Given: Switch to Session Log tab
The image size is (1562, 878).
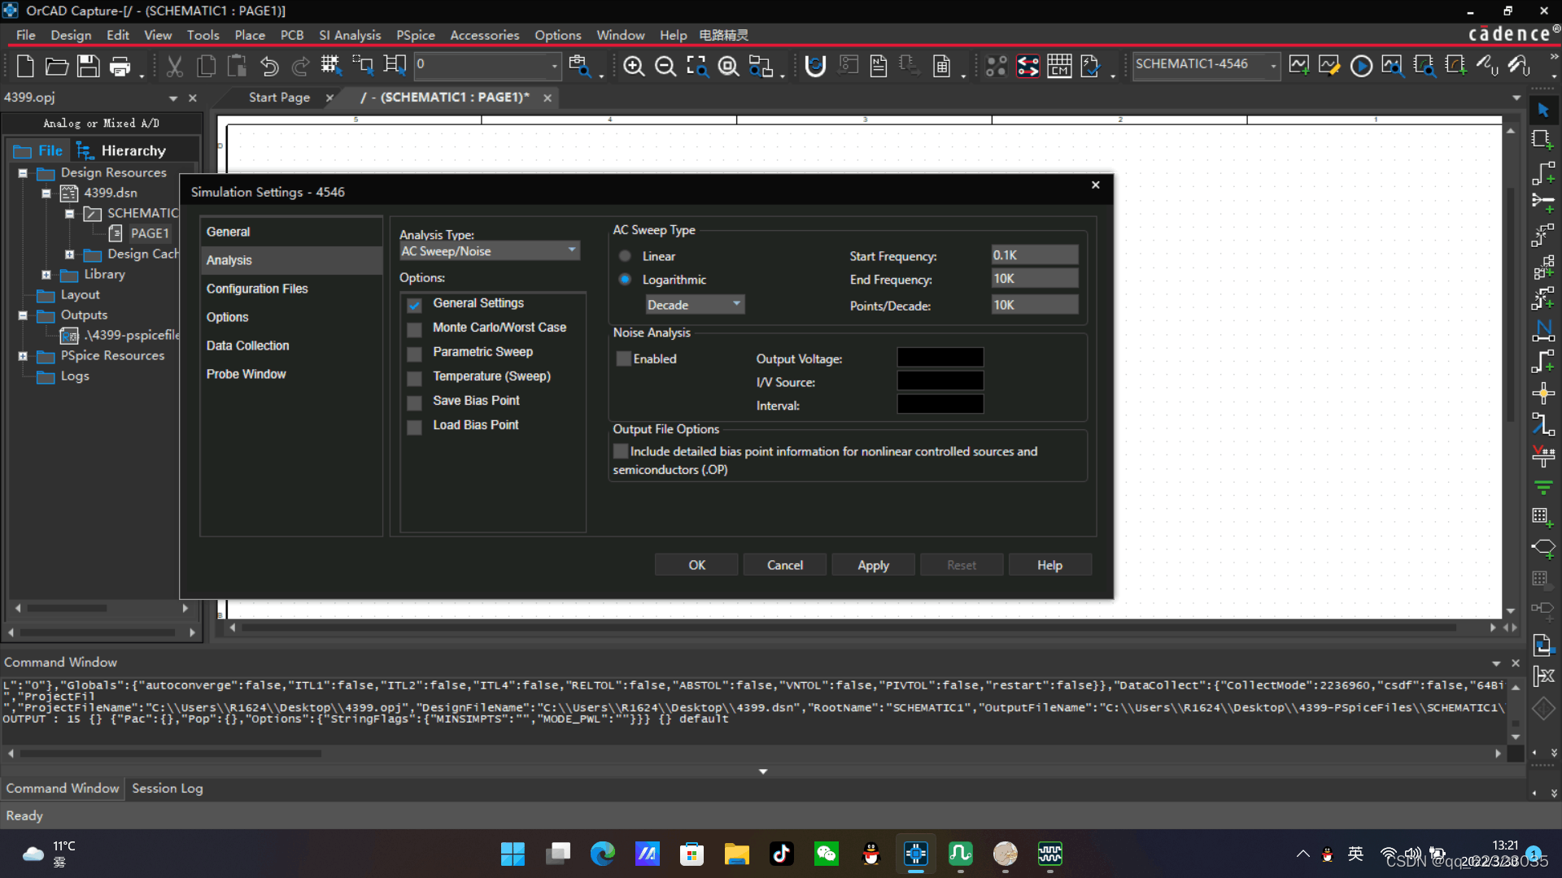Looking at the screenshot, I should (x=168, y=789).
